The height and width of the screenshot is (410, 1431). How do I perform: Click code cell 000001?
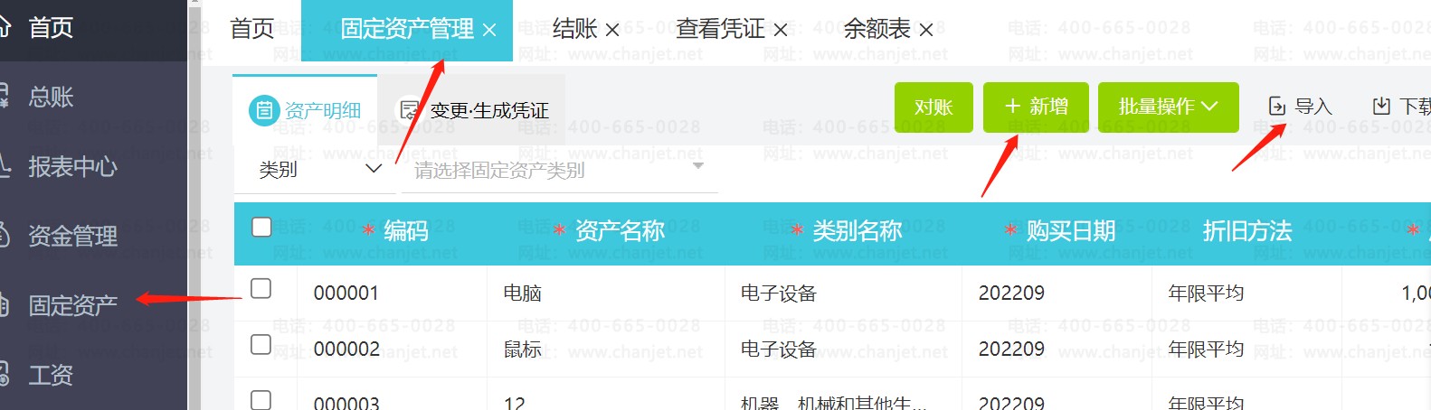pos(346,294)
